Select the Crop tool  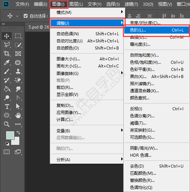tap(6, 54)
